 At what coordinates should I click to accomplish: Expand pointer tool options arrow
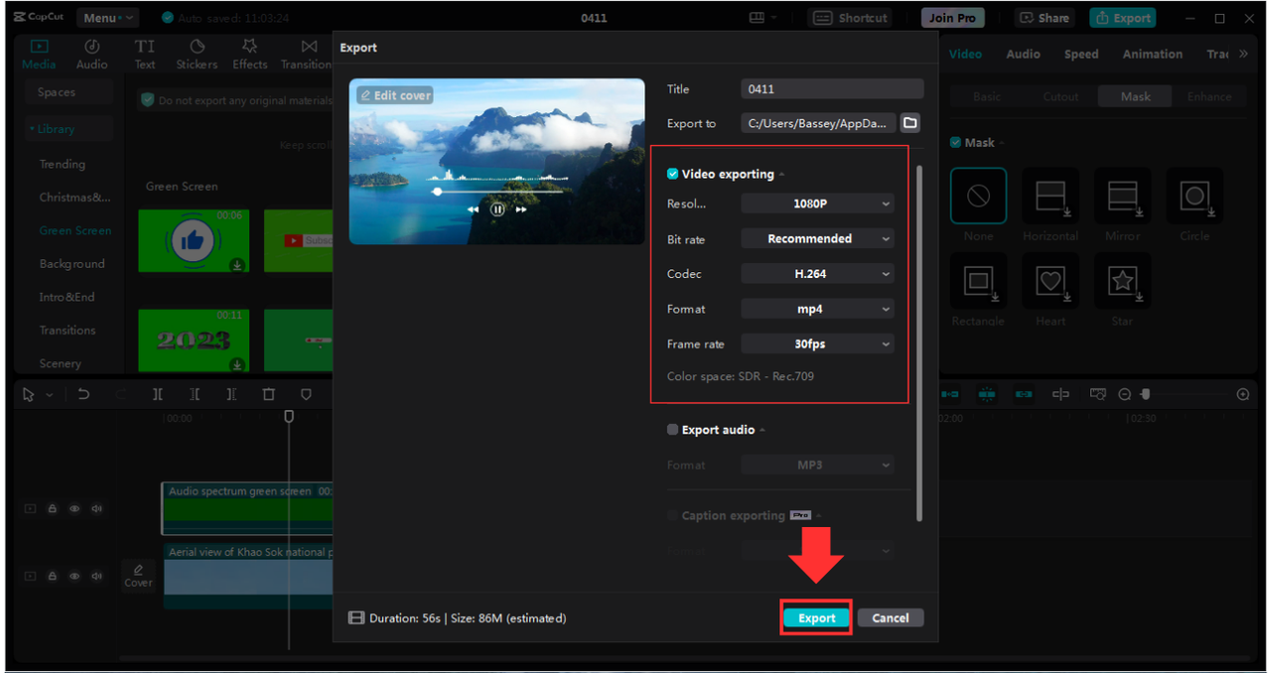(x=50, y=395)
